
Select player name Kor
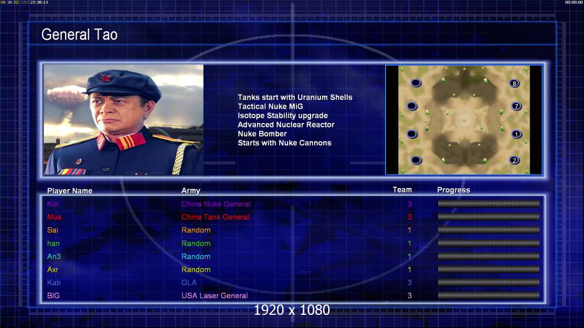[x=53, y=204]
